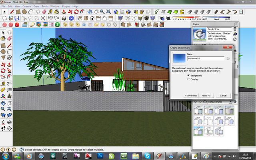Switch to Iso house view icon
Image resolution: width=256 pixels, height=160 pixels.
coord(80,18)
